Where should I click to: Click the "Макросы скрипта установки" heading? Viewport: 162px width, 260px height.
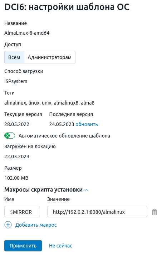43,189
